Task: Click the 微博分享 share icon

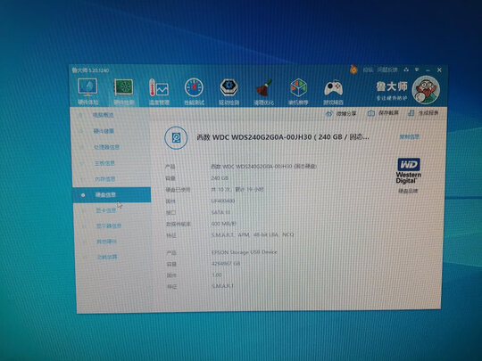Action: tap(328, 113)
